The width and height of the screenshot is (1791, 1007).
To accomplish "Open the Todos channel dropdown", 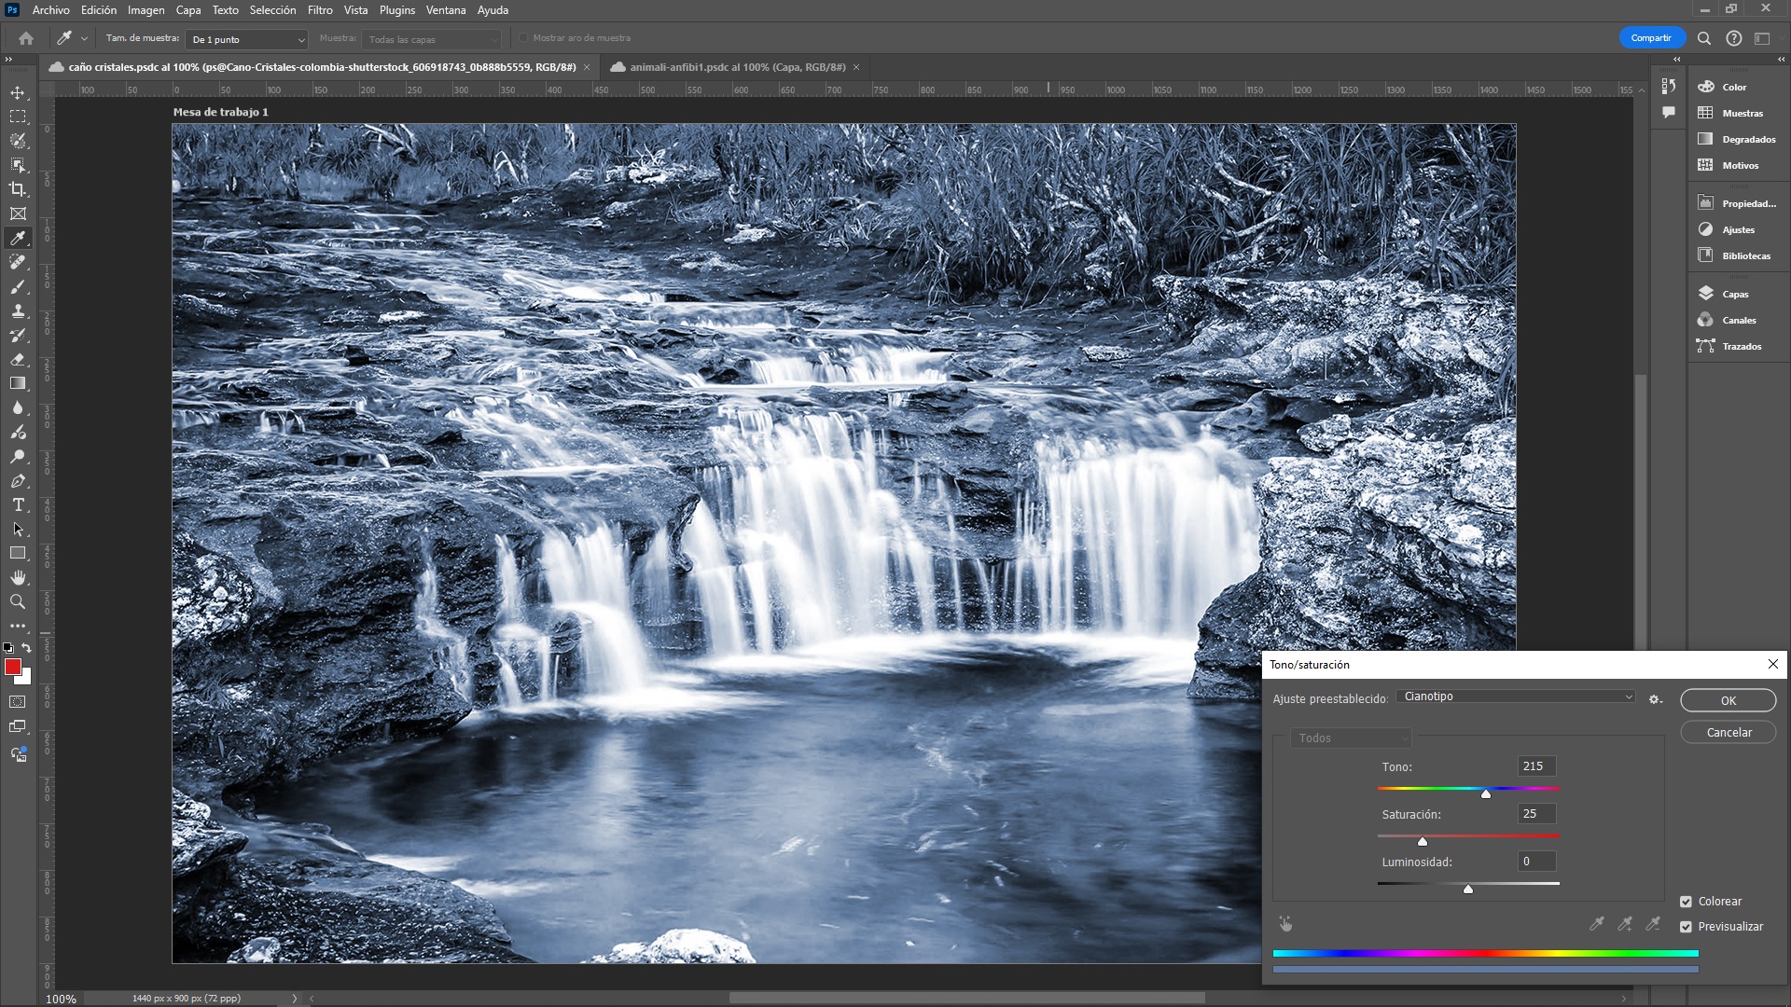I will 1351,738.
